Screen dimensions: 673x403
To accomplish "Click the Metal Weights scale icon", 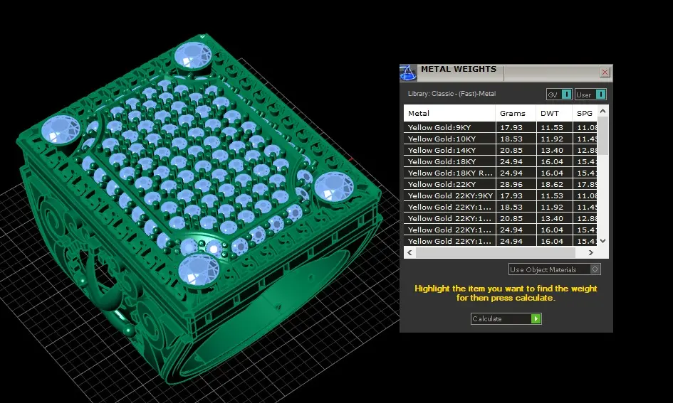I will click(408, 72).
